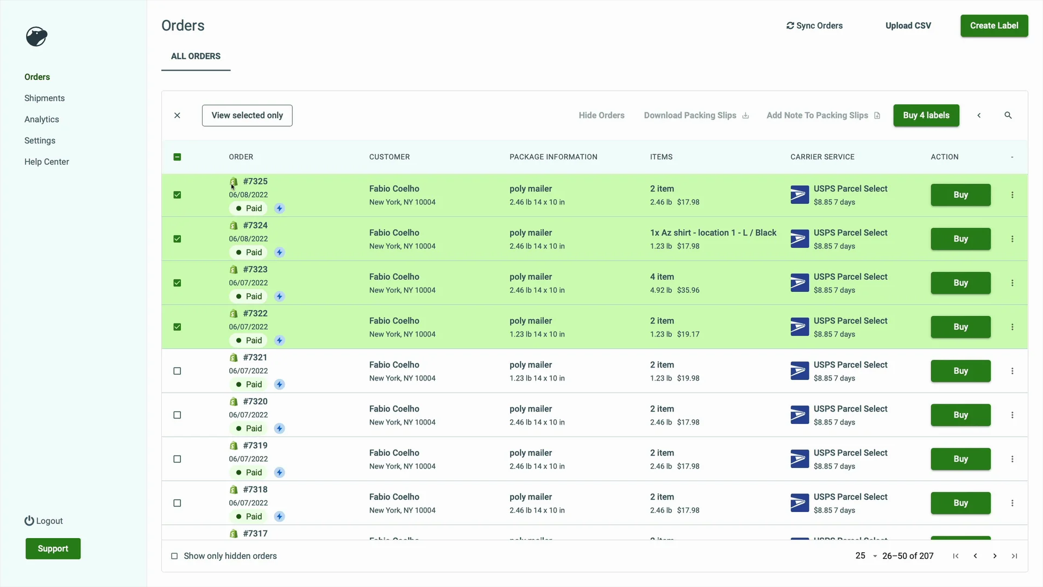Select the checkbox for order #7321
Screen dimensions: 1043x587
pyautogui.click(x=177, y=371)
